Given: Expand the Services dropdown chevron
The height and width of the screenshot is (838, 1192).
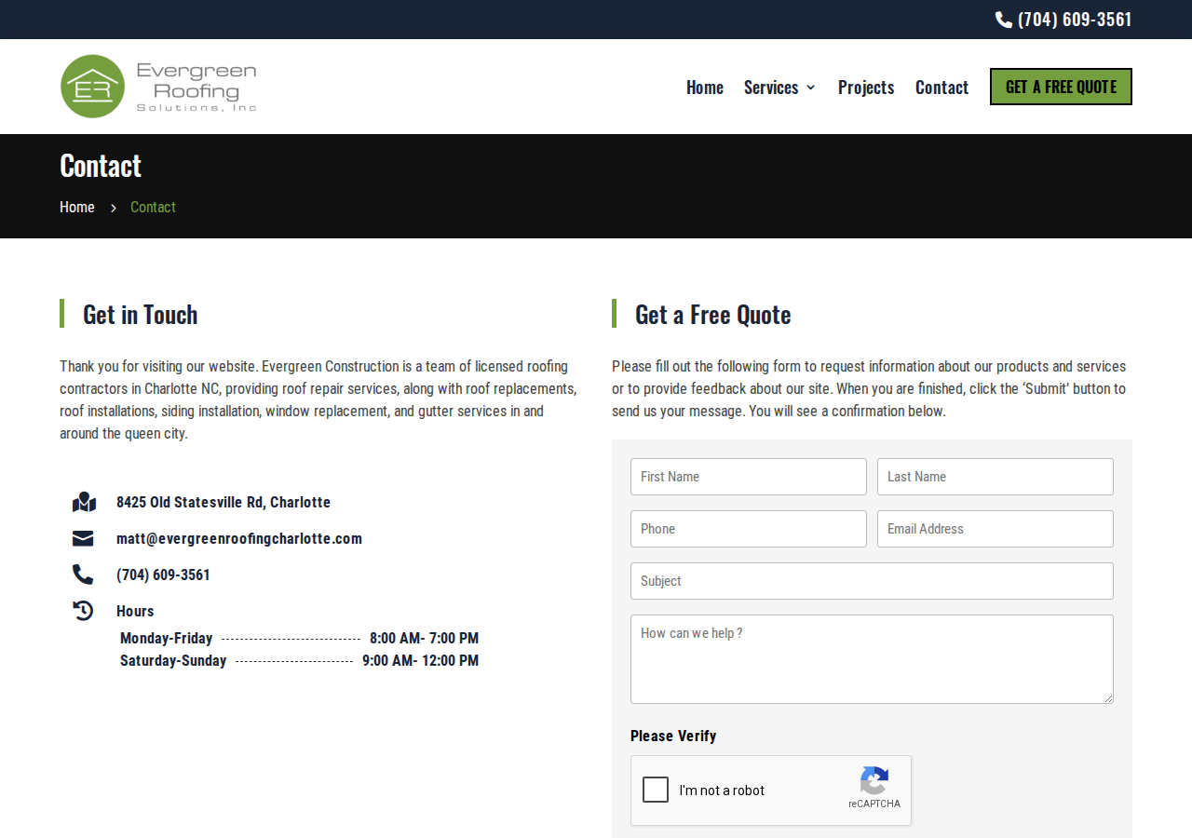Looking at the screenshot, I should [811, 88].
